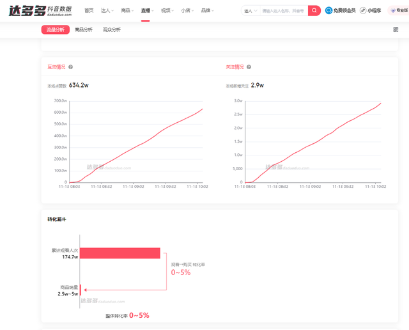Click the 关注情况 section title
409x330 pixels.
pyautogui.click(x=235, y=67)
